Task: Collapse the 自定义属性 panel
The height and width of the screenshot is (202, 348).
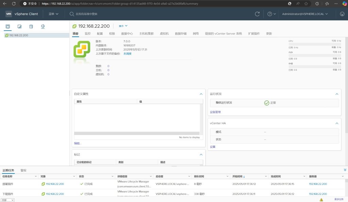Action: (x=201, y=94)
